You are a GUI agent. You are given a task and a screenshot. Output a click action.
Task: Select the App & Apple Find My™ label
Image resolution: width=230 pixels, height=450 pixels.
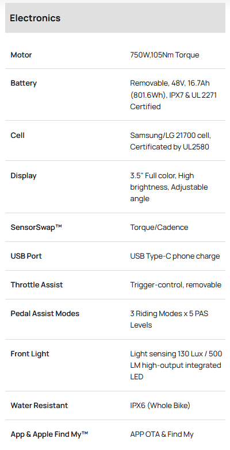pyautogui.click(x=49, y=434)
